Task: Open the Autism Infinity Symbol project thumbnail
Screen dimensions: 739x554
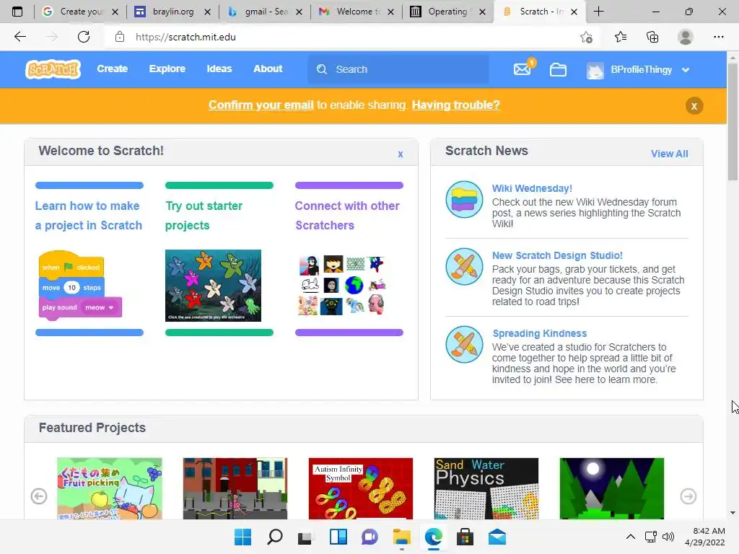Action: [x=361, y=488]
